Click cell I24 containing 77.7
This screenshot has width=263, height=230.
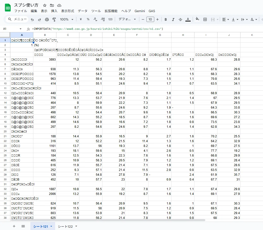tap(206, 151)
